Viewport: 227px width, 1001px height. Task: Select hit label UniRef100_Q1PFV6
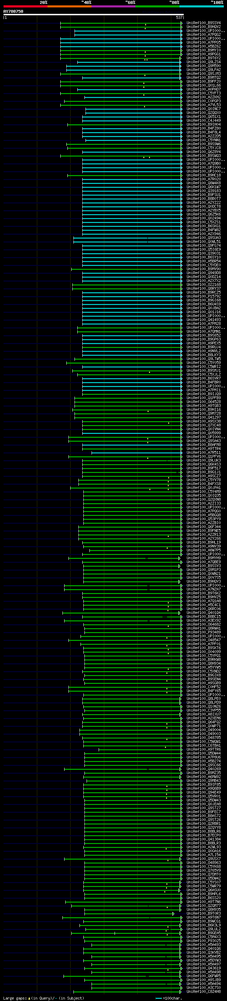pos(204,457)
